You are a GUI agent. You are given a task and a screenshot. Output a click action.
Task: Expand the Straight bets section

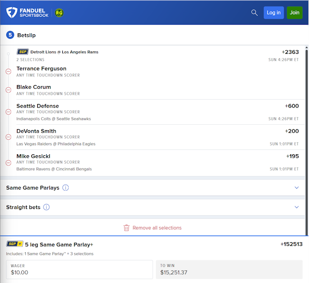pos(296,207)
